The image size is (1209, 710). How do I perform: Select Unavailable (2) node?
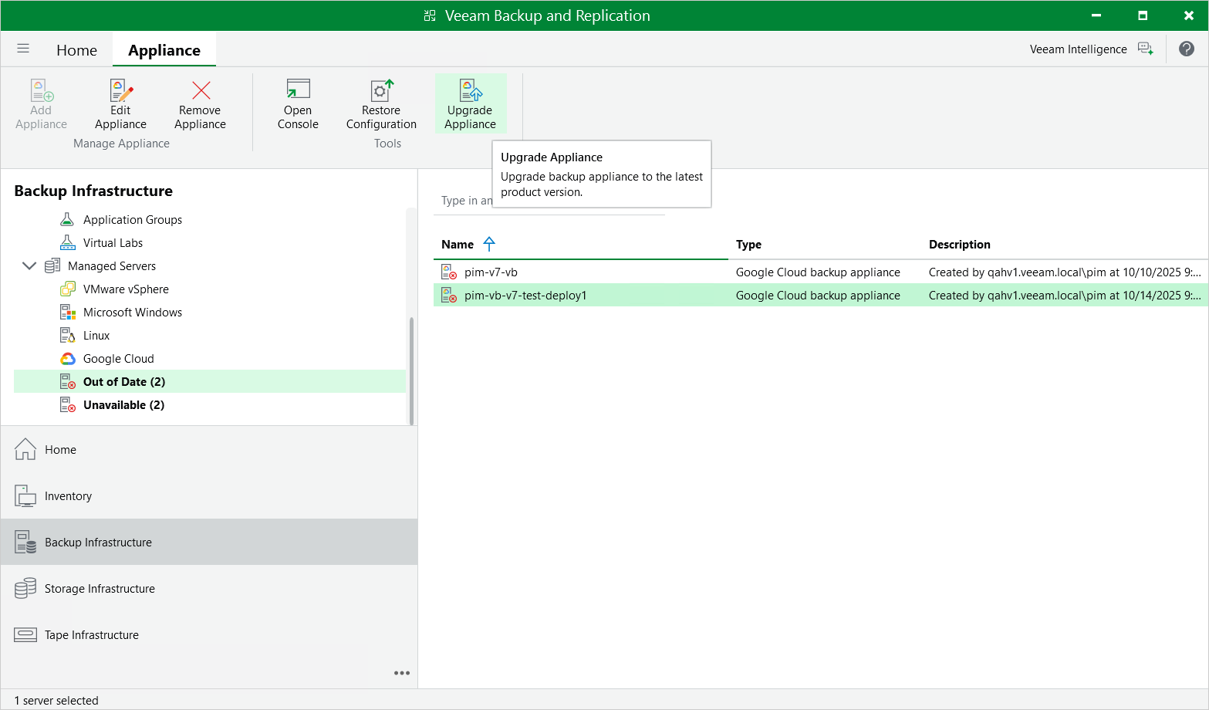[123, 404]
